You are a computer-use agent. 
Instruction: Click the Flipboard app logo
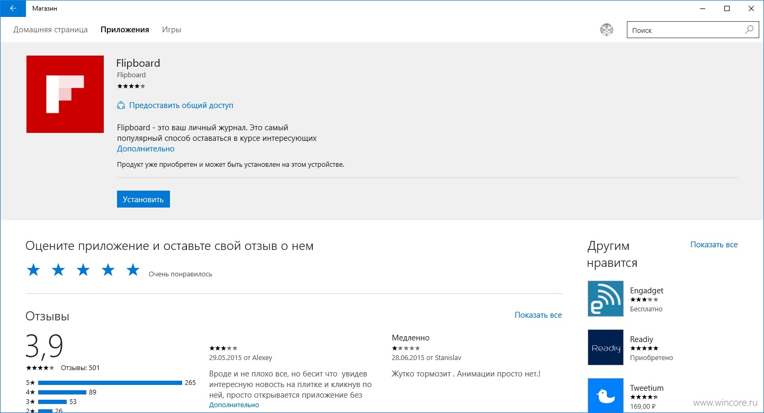point(65,94)
